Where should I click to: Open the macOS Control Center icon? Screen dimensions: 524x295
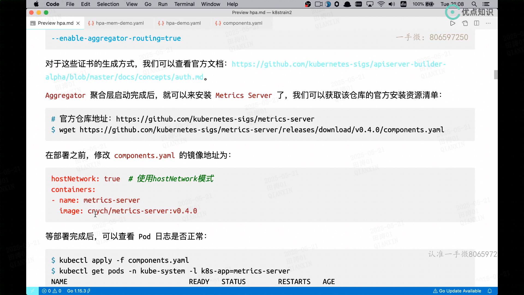[x=486, y=4]
